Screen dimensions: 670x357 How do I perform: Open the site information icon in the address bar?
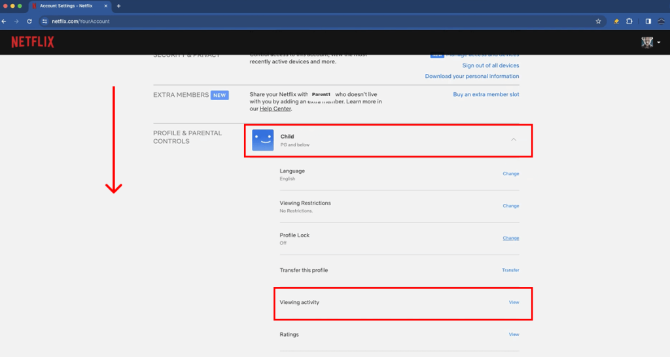tap(45, 22)
